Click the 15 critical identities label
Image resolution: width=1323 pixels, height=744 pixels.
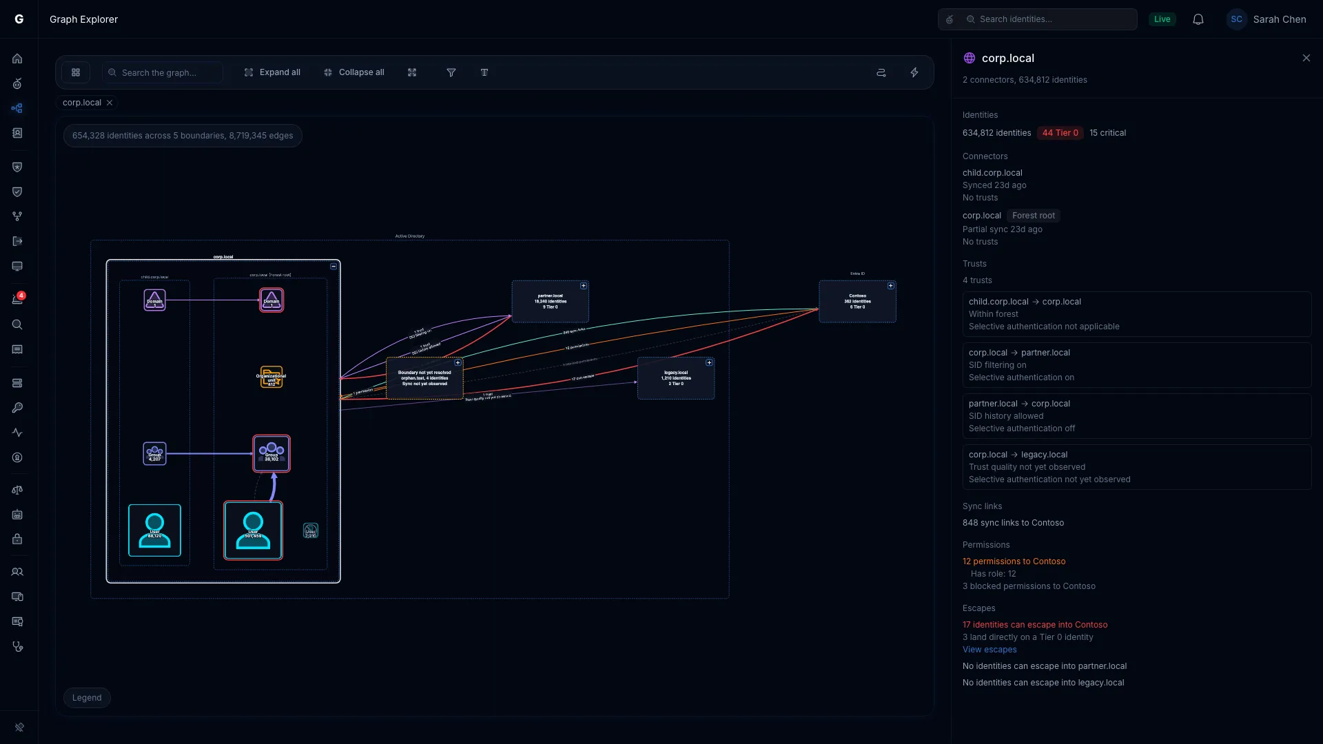(1107, 133)
